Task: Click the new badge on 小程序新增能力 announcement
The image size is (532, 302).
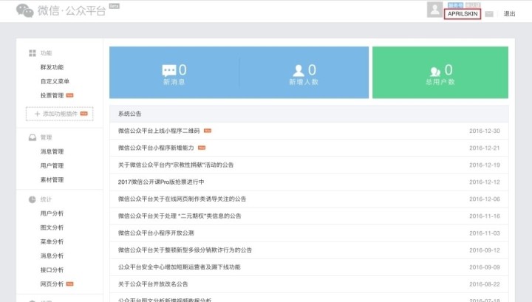Action: click(x=202, y=148)
